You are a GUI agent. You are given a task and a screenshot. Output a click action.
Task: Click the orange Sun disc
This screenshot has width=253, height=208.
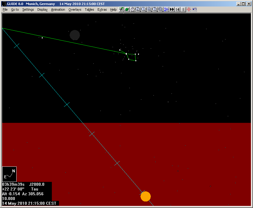coord(145,196)
